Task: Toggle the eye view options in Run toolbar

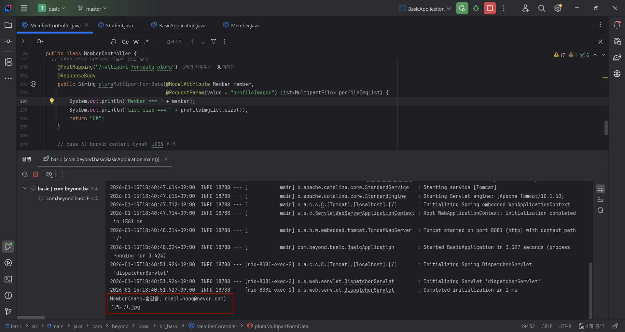Action: (49, 174)
